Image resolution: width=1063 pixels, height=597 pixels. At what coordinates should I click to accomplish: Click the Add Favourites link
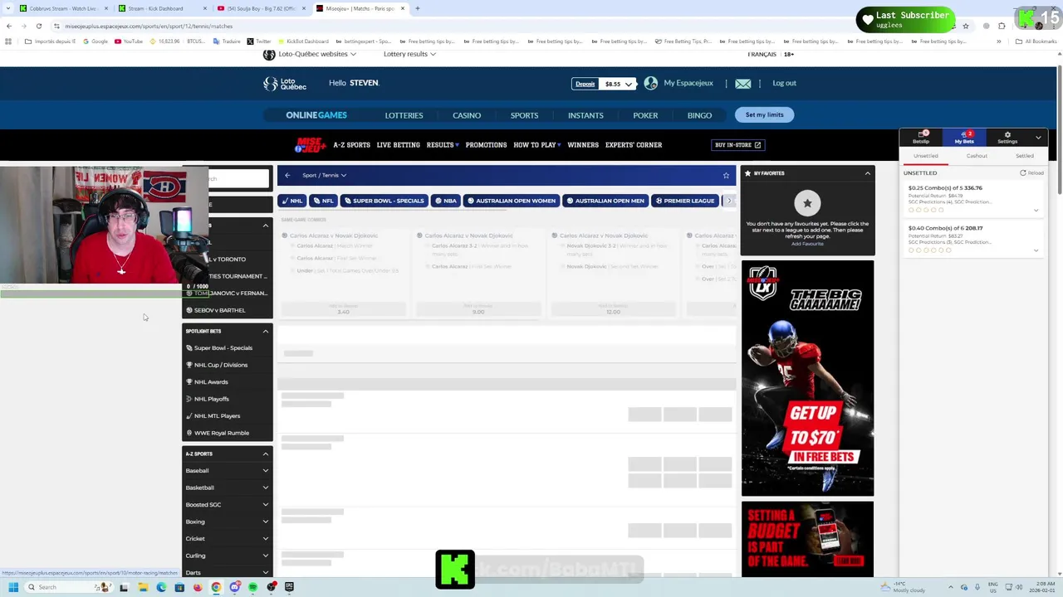pyautogui.click(x=807, y=244)
